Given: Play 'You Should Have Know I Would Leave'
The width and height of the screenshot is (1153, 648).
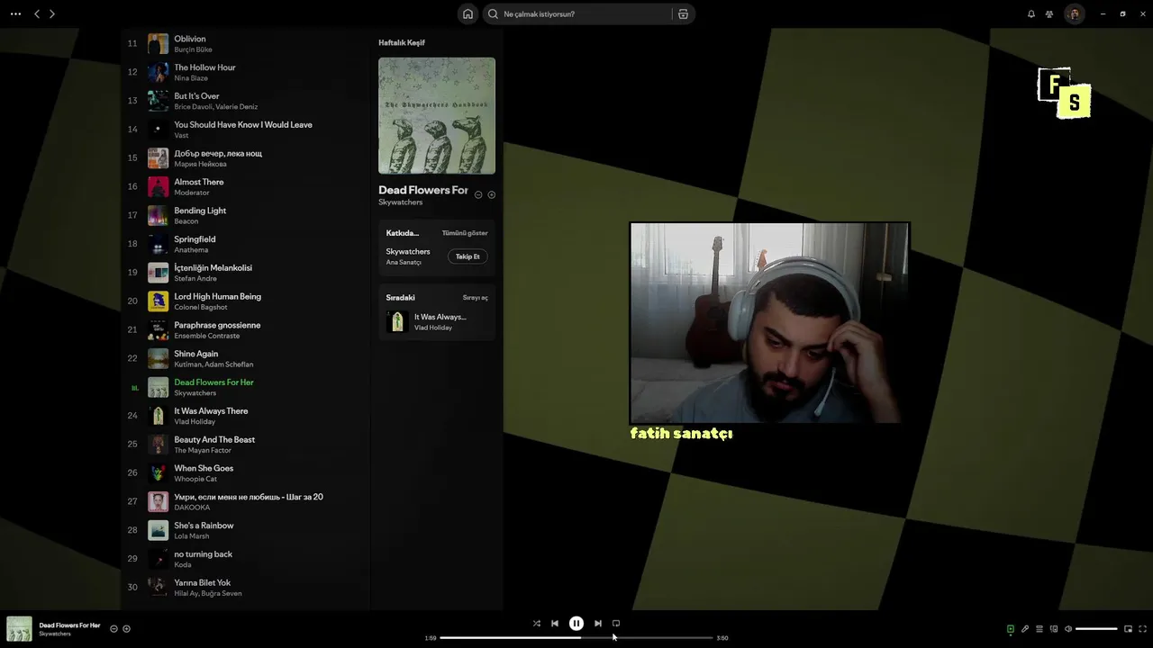Looking at the screenshot, I should click(x=243, y=130).
